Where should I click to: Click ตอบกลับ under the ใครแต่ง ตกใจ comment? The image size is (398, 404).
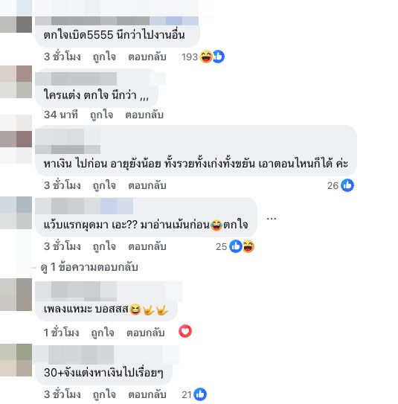(144, 115)
